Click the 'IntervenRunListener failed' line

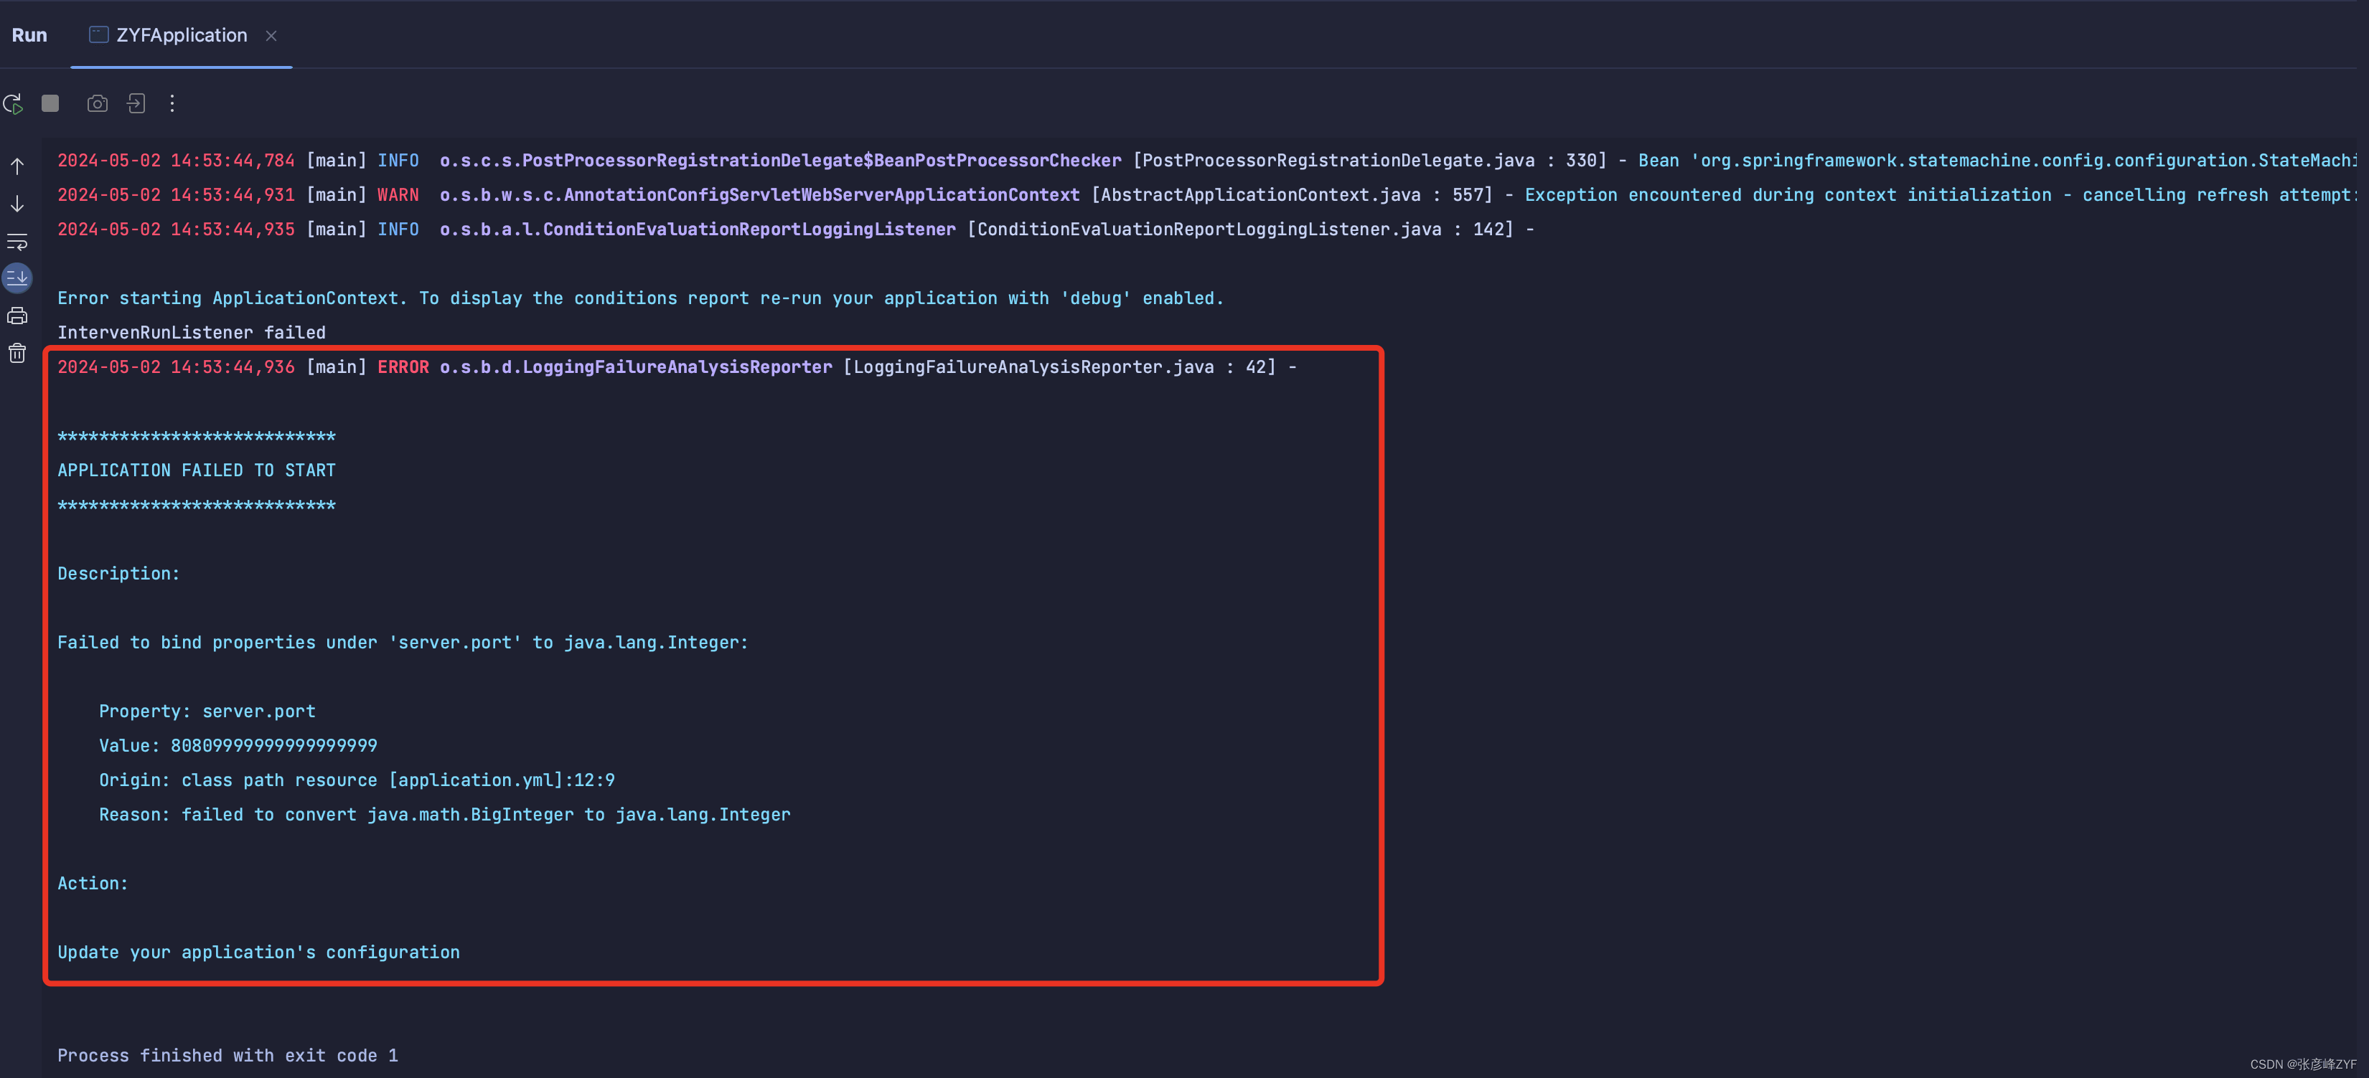click(192, 333)
